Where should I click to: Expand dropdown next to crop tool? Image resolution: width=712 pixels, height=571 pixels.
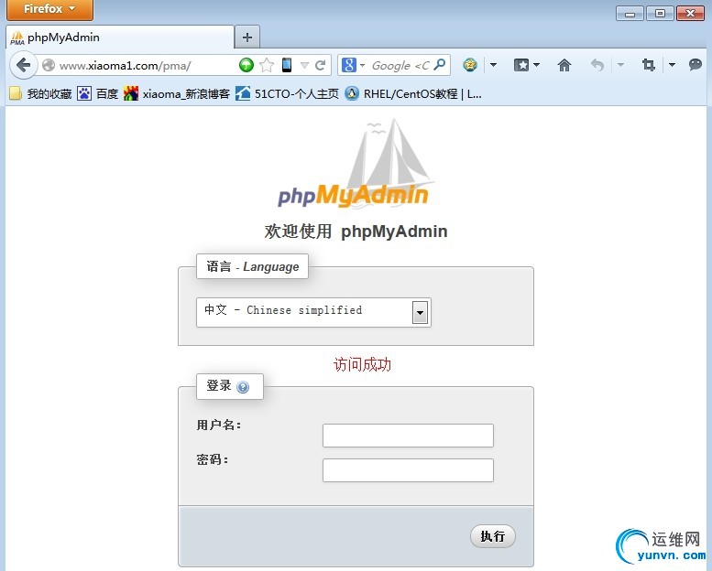click(672, 65)
